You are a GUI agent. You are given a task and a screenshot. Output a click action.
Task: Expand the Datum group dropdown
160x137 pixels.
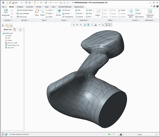click(x=45, y=20)
